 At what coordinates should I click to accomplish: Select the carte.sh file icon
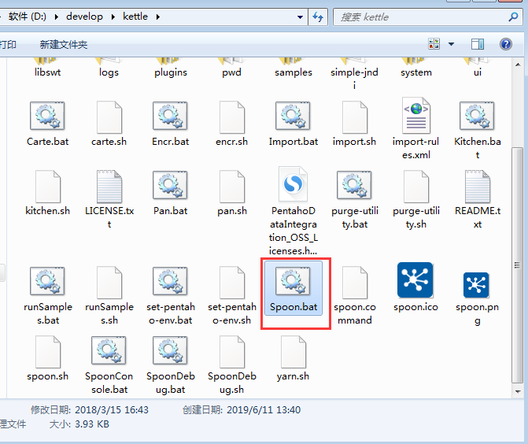pos(109,117)
